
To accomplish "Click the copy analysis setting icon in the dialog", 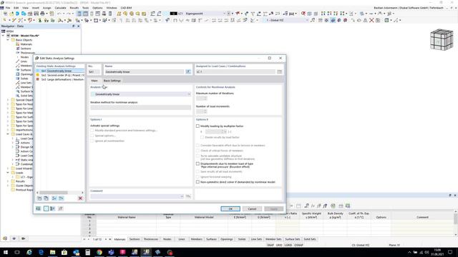I will (x=46, y=198).
